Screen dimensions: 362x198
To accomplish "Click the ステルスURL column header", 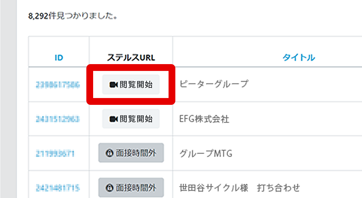I will point(131,57).
